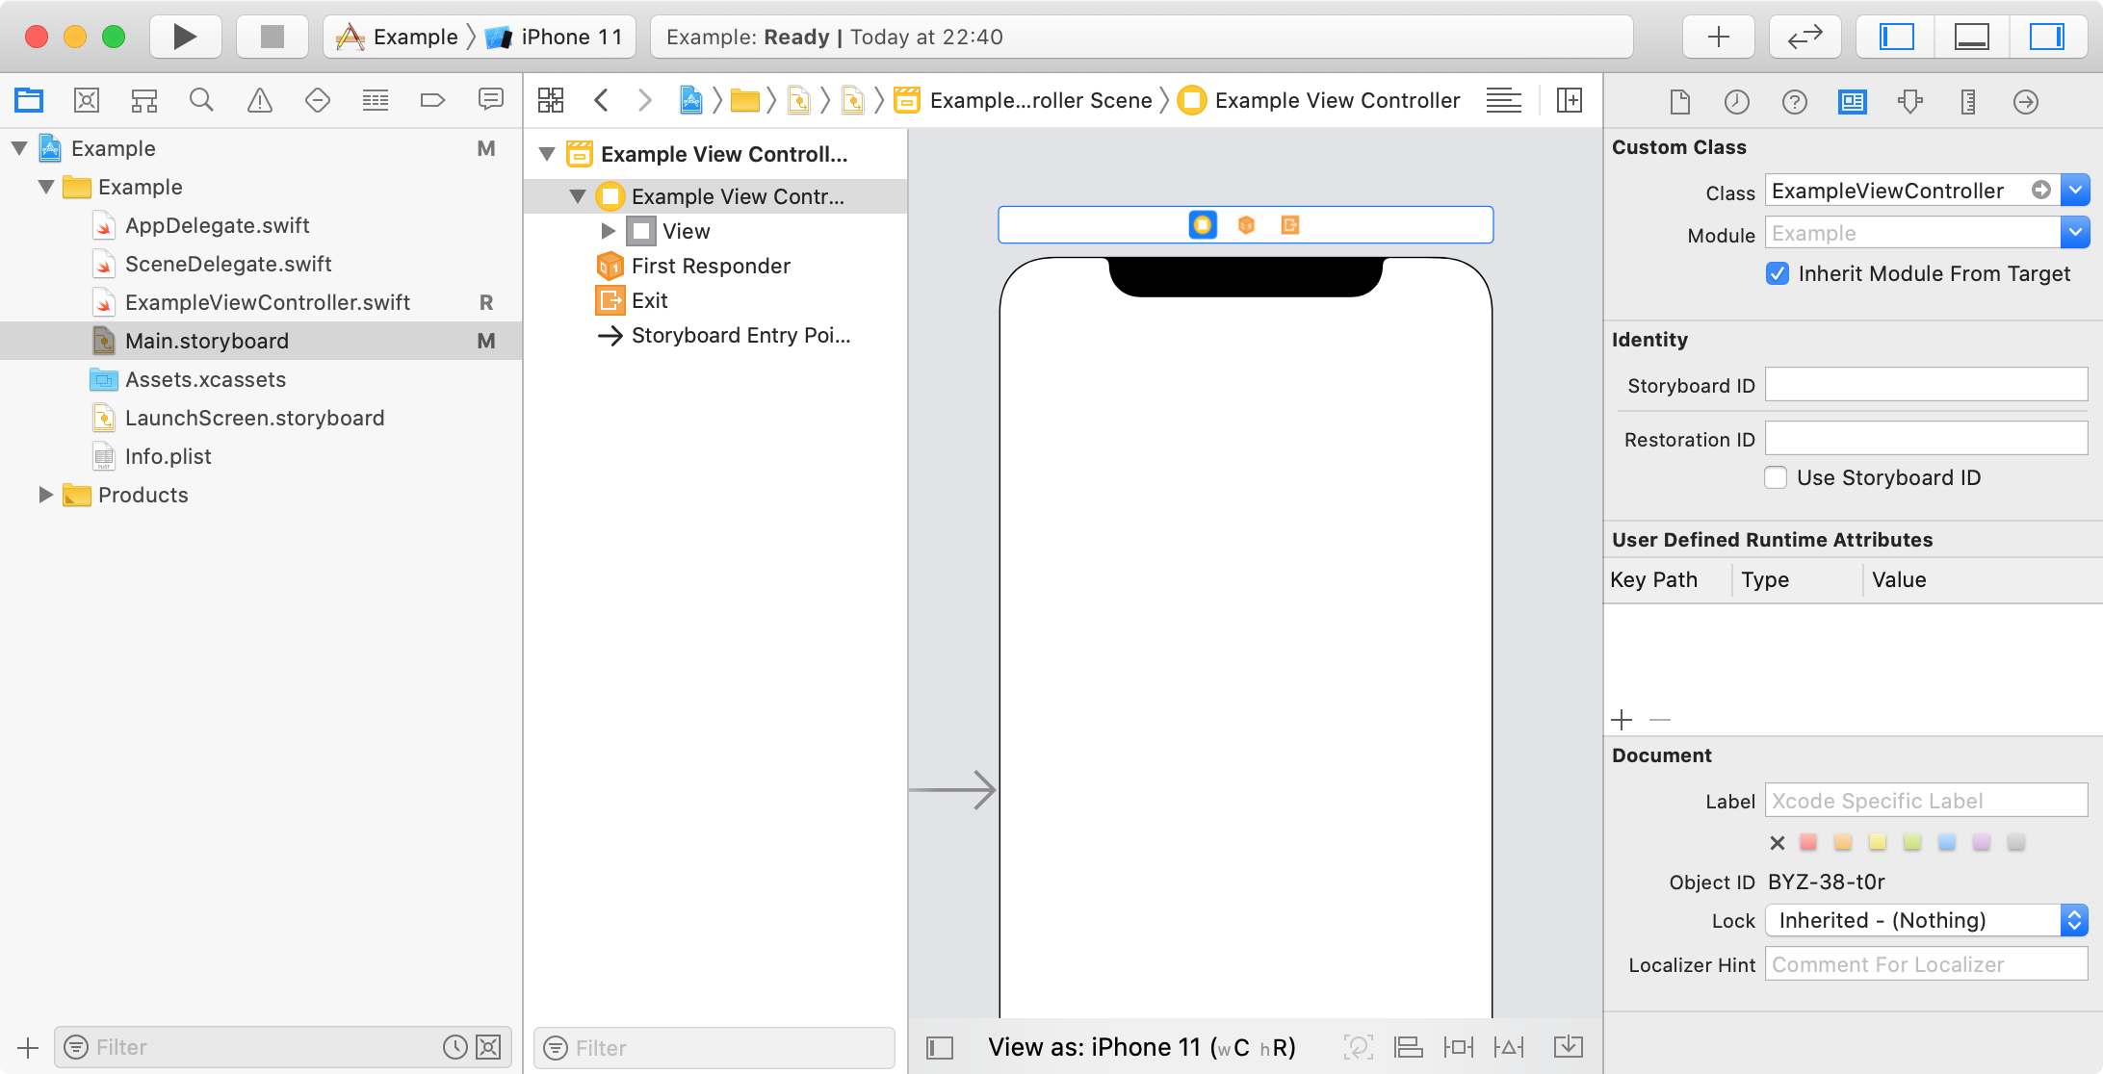
Task: Collapse Example View Controller Scene outline
Action: click(547, 154)
